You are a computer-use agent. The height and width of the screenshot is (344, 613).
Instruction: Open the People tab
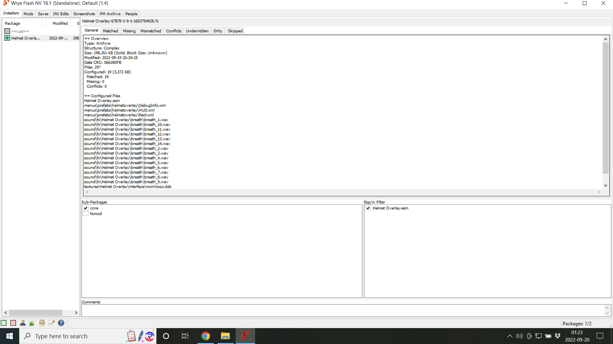(x=131, y=14)
